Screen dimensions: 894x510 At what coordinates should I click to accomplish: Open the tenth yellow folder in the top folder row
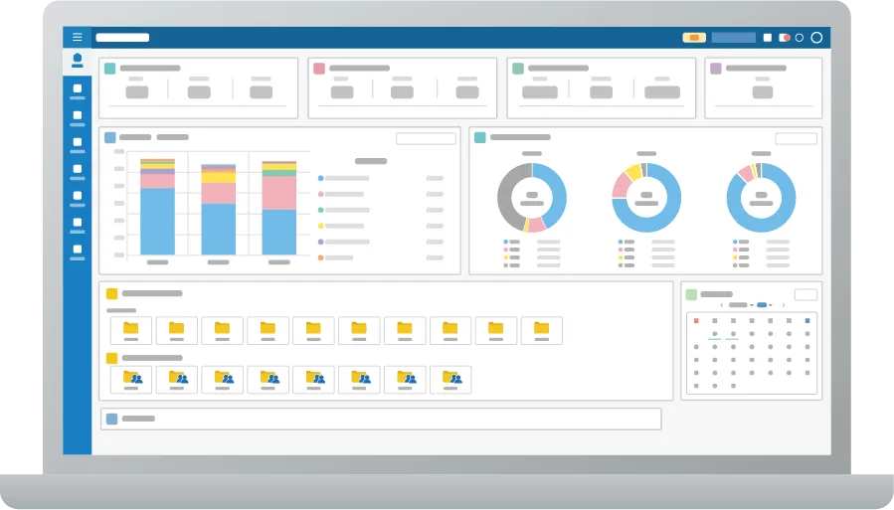coord(542,330)
